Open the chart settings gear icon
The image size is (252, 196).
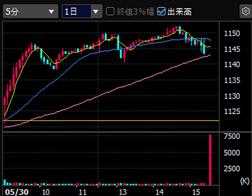click(246, 12)
